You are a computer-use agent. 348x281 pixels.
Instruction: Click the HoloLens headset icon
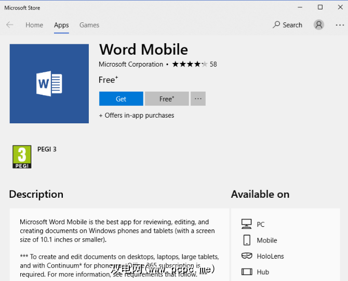click(247, 256)
